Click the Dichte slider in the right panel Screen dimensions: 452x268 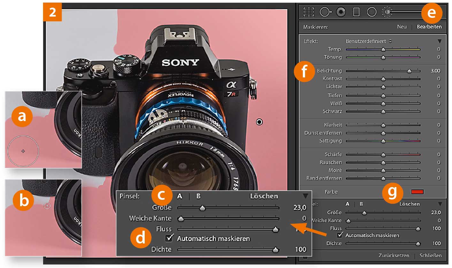[383, 243]
